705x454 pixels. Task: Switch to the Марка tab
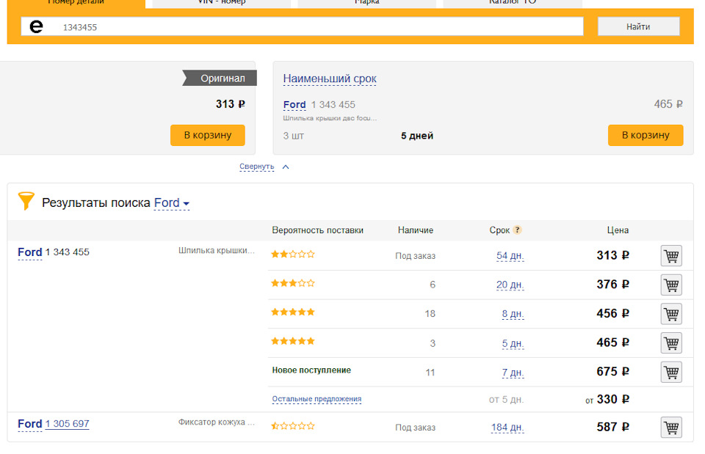[366, 2]
